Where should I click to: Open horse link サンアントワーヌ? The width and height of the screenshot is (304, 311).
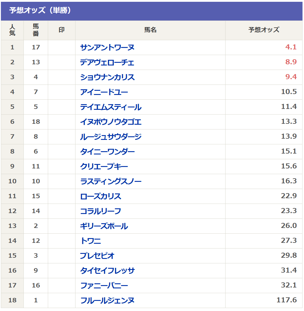(x=107, y=48)
